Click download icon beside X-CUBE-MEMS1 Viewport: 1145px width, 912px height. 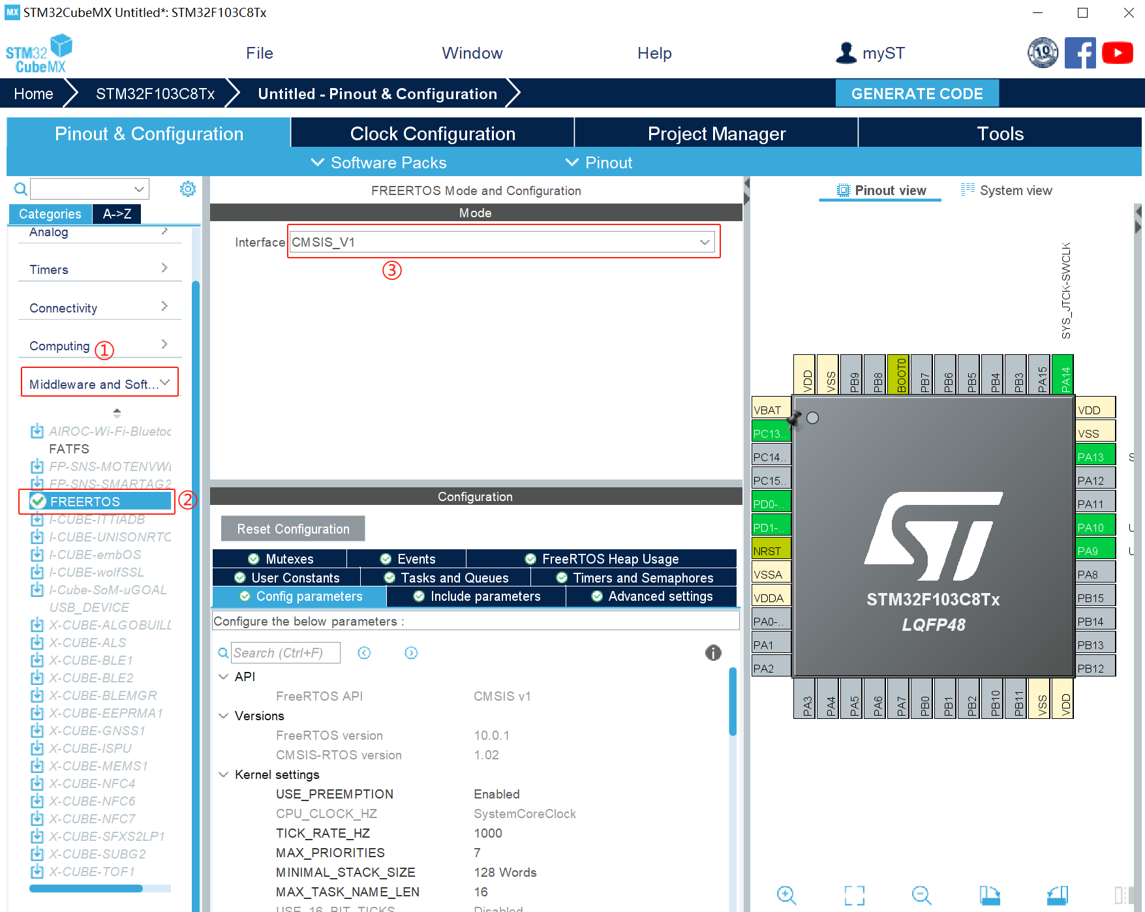coord(38,766)
